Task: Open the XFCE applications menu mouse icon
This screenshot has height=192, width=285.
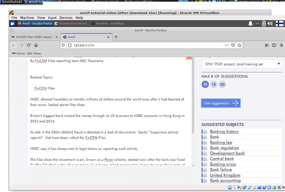Action: 13,23
